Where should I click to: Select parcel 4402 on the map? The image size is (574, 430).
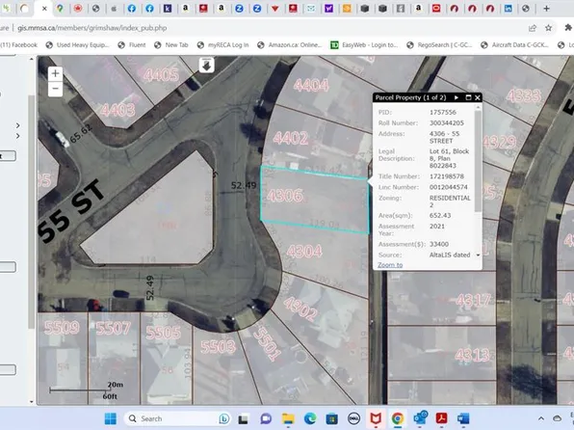pos(291,138)
